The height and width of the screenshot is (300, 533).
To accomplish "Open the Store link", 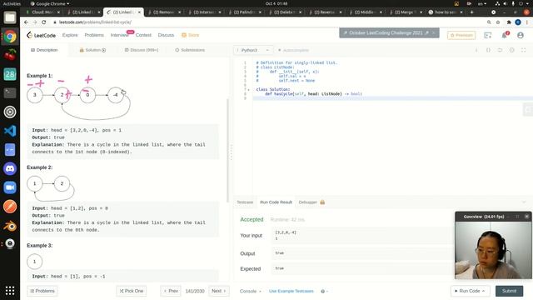I will [191, 35].
